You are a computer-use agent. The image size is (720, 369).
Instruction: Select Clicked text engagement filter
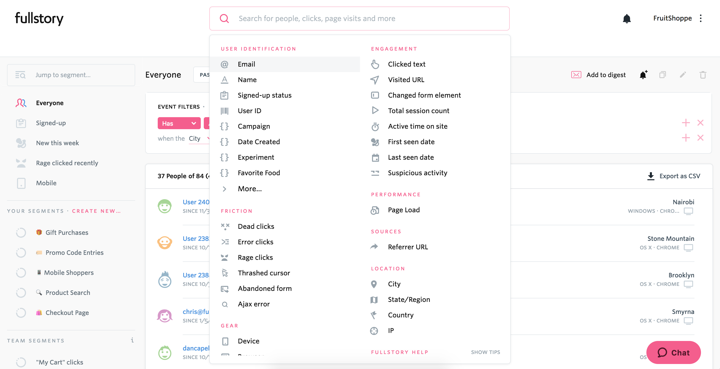[x=435, y=64]
